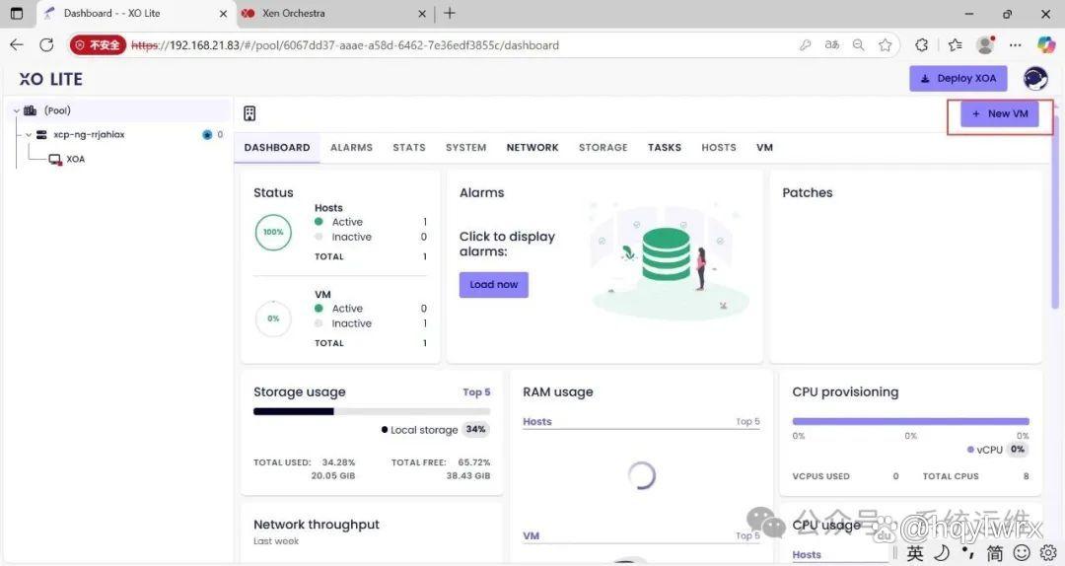
Task: Close the Dashboard XO Lite tab
Action: tap(223, 14)
